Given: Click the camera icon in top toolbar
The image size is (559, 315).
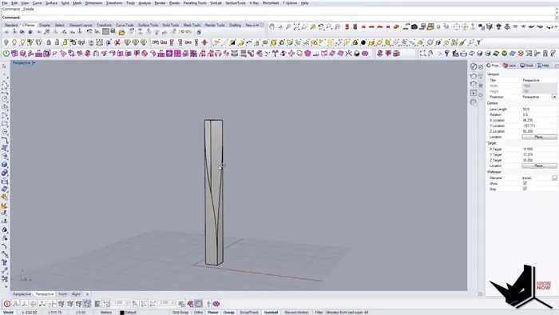Looking at the screenshot, I should pos(414,26).
